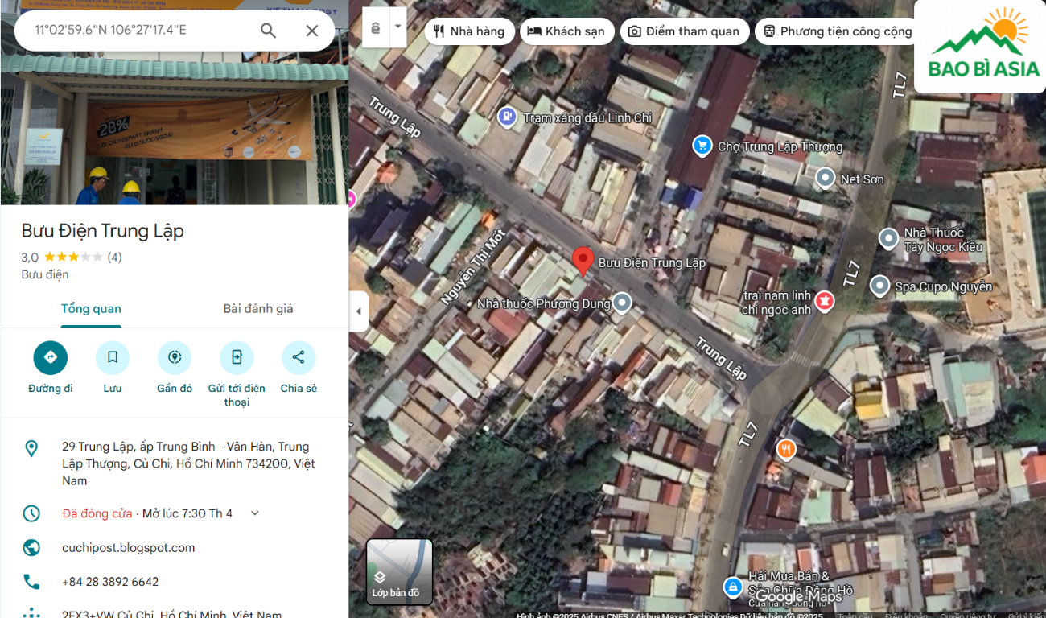The width and height of the screenshot is (1046, 618).
Task: Select Chợ Trung Lập Thượng shopping marker
Action: (x=702, y=146)
